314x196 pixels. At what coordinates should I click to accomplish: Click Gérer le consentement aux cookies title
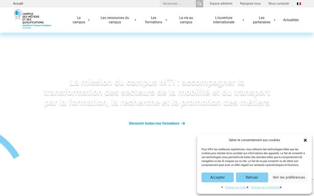254,140
